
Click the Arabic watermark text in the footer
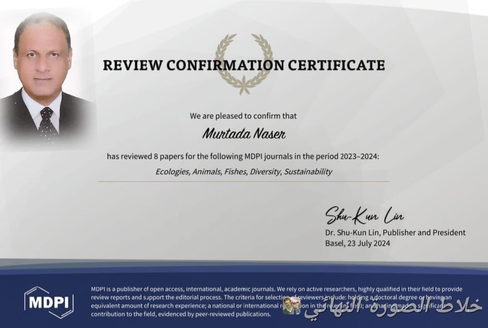(393, 308)
